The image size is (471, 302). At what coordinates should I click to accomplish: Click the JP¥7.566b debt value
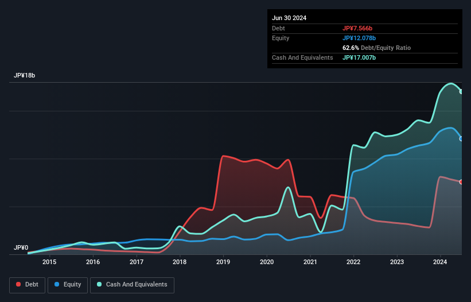(357, 28)
